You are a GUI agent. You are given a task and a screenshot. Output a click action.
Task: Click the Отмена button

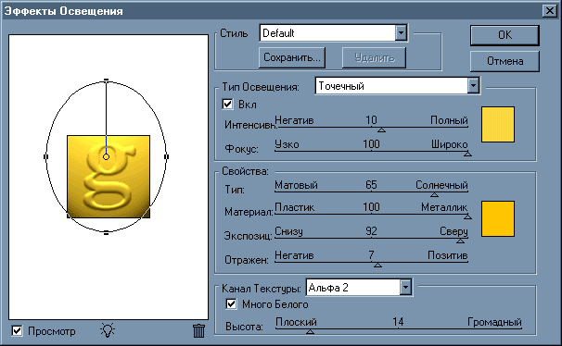pyautogui.click(x=505, y=61)
